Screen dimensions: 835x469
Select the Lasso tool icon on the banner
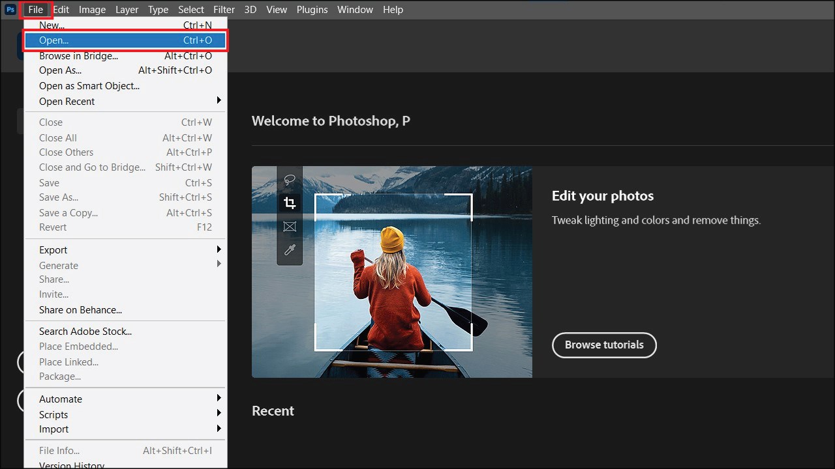[x=290, y=179]
